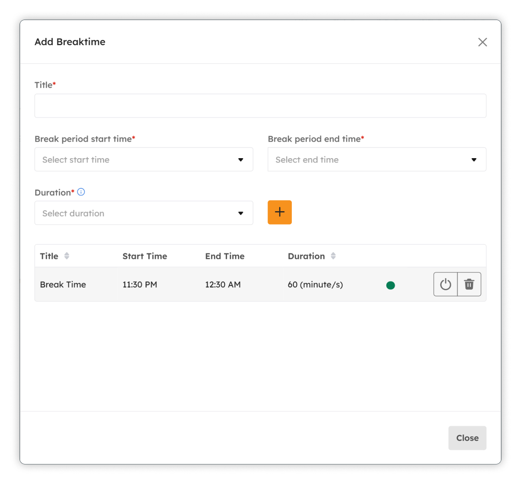Sort by Title column arrows
521x484 pixels.
(67, 256)
